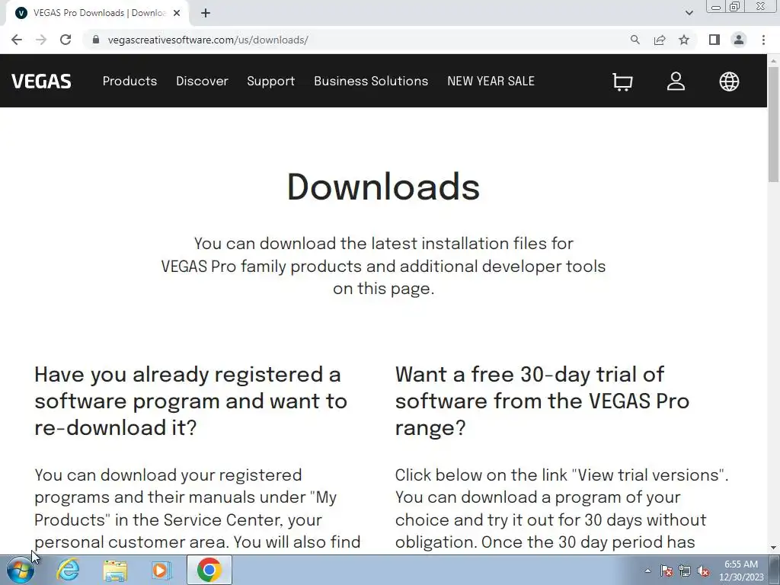Image resolution: width=780 pixels, height=585 pixels.
Task: Click the zoom magnifier icon in address bar
Action: point(635,40)
